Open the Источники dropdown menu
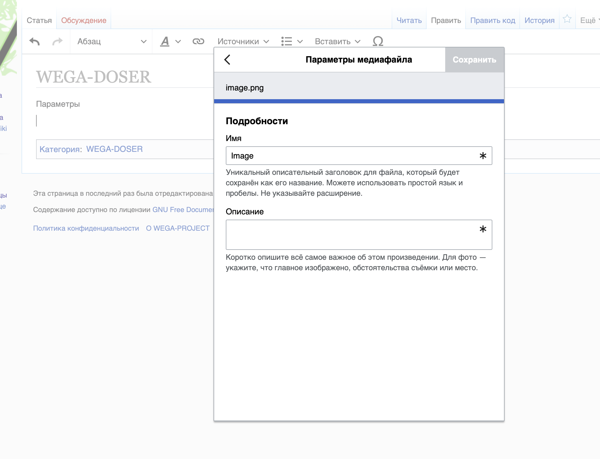The height and width of the screenshot is (459, 600). tap(243, 42)
